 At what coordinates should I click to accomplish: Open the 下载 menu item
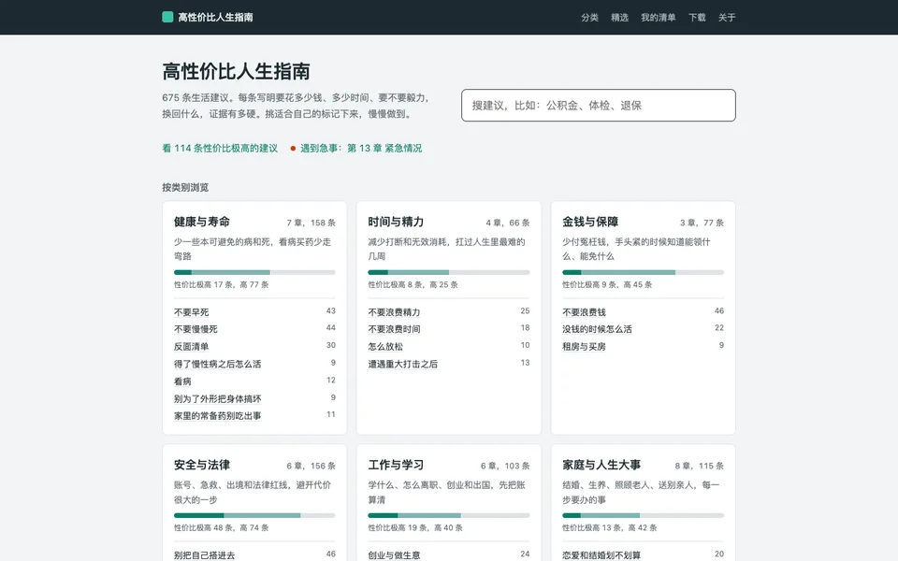click(x=697, y=18)
